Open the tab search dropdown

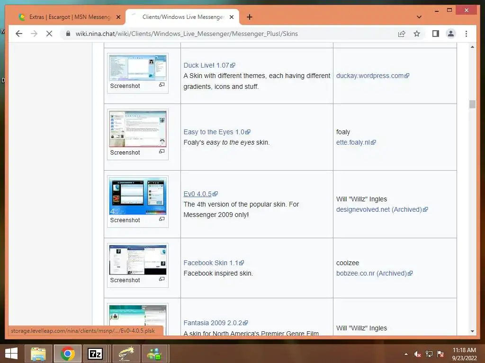tap(419, 17)
